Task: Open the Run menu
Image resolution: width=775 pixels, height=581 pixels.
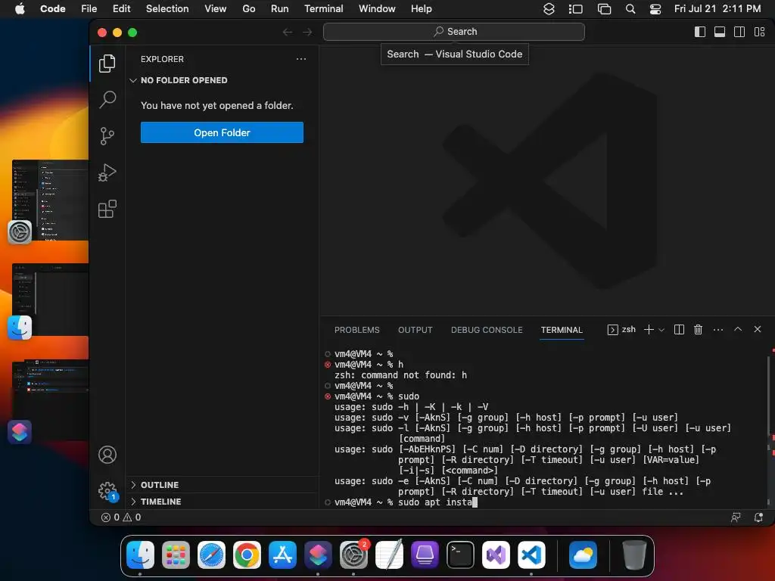Action: 280,8
